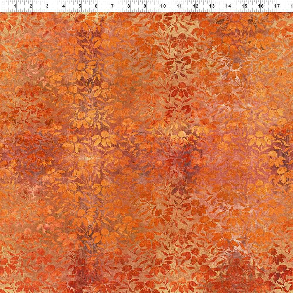Select the 2 inch ruler mark
The height and width of the screenshot is (293, 293).
click(x=31, y=6)
